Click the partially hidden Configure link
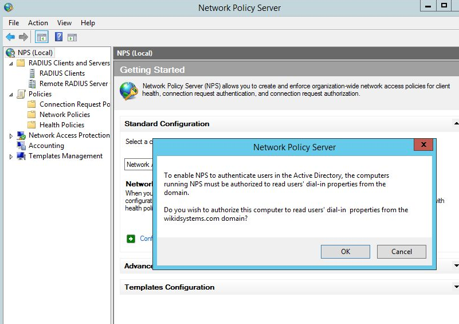The width and height of the screenshot is (459, 324). pyautogui.click(x=146, y=239)
